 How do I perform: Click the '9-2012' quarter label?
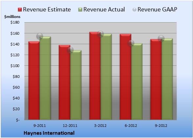pos(161,126)
